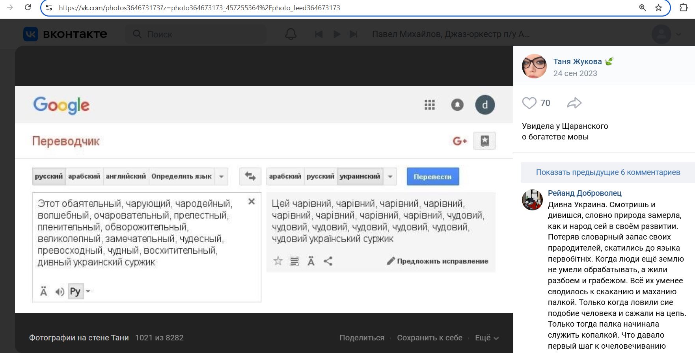Select target language русский
The height and width of the screenshot is (353, 695).
tap(320, 176)
